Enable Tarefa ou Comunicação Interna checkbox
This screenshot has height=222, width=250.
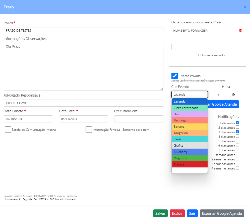pos(8,130)
